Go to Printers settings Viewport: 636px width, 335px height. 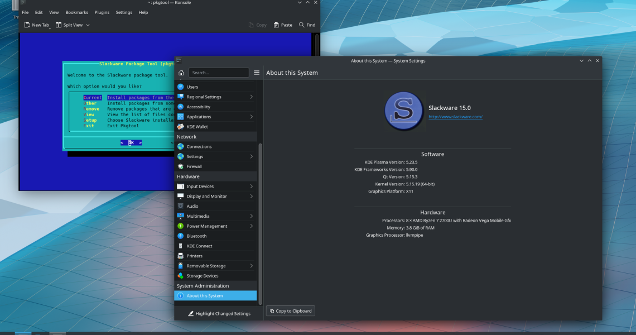tap(194, 256)
